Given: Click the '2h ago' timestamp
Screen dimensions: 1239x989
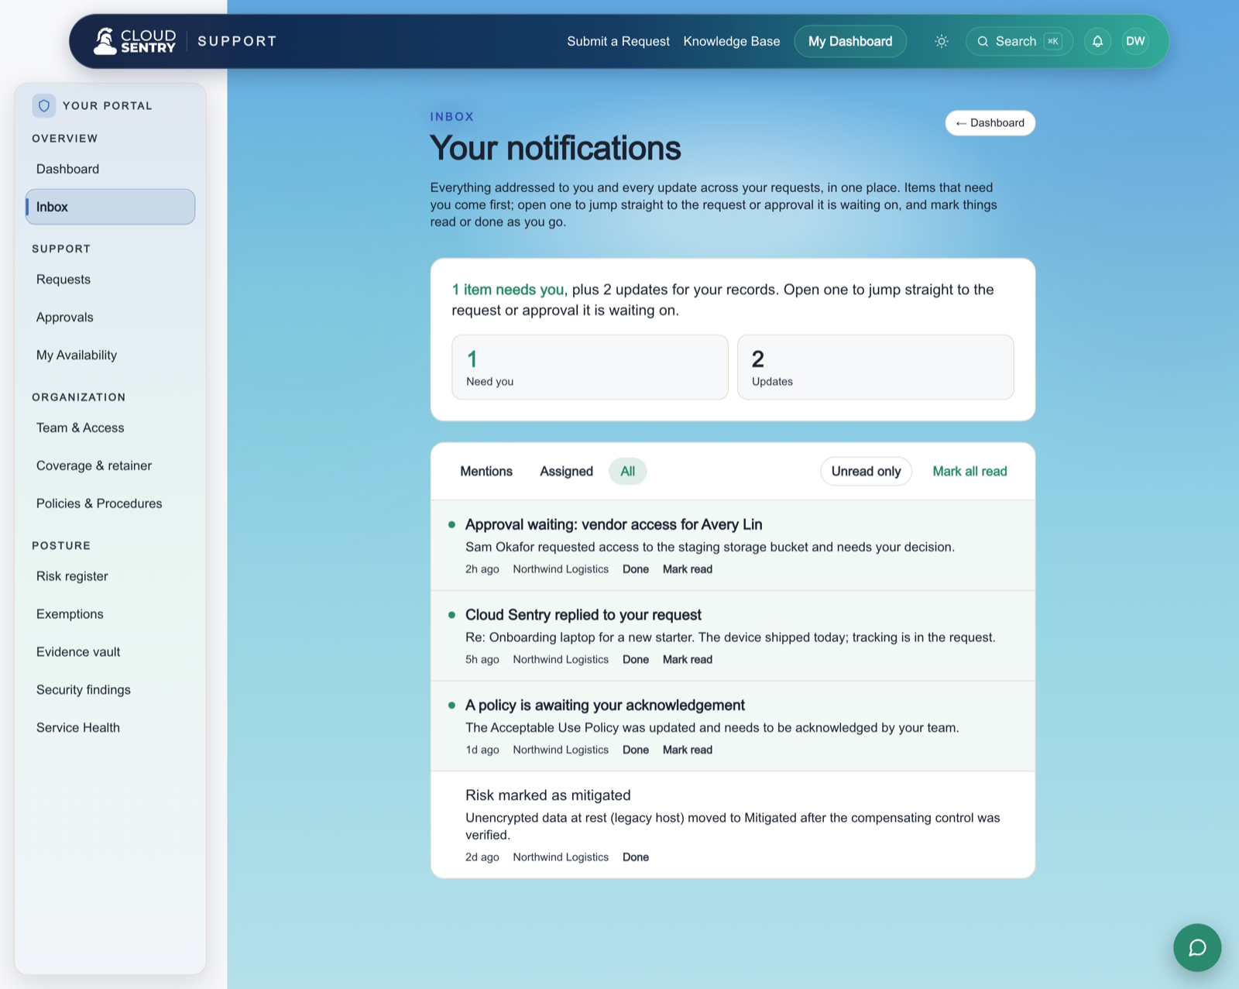Looking at the screenshot, I should [x=482, y=569].
